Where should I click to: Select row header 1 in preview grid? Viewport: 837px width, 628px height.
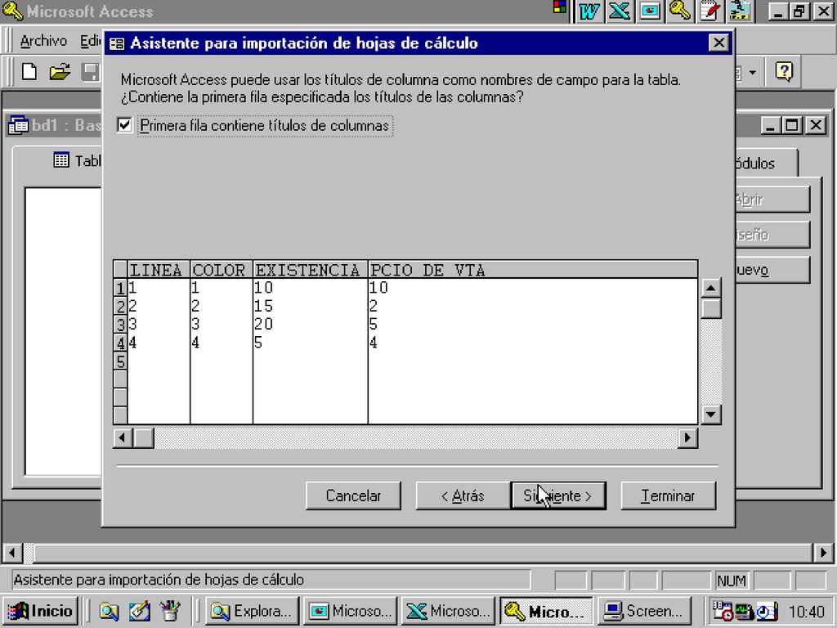coord(120,289)
